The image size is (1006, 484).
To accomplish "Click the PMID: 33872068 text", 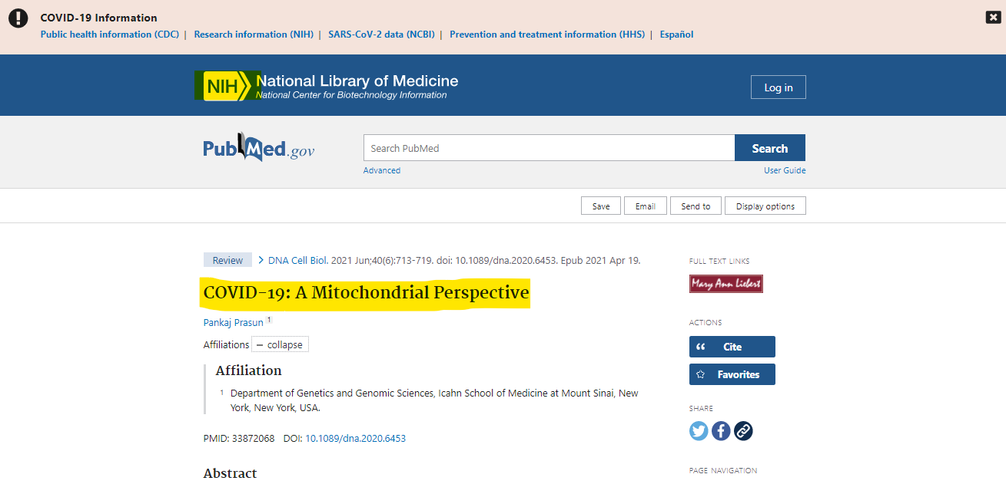I will [239, 439].
